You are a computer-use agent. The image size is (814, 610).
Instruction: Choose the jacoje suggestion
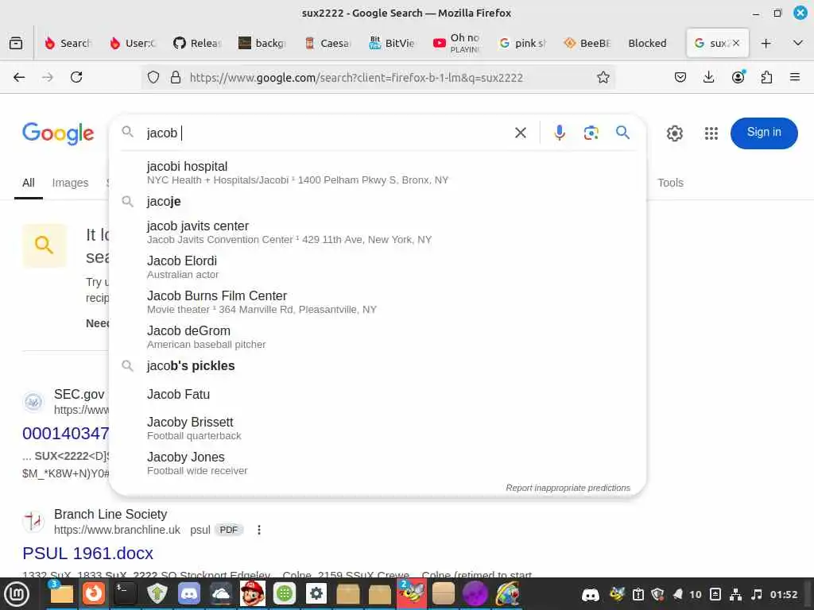coord(378,201)
